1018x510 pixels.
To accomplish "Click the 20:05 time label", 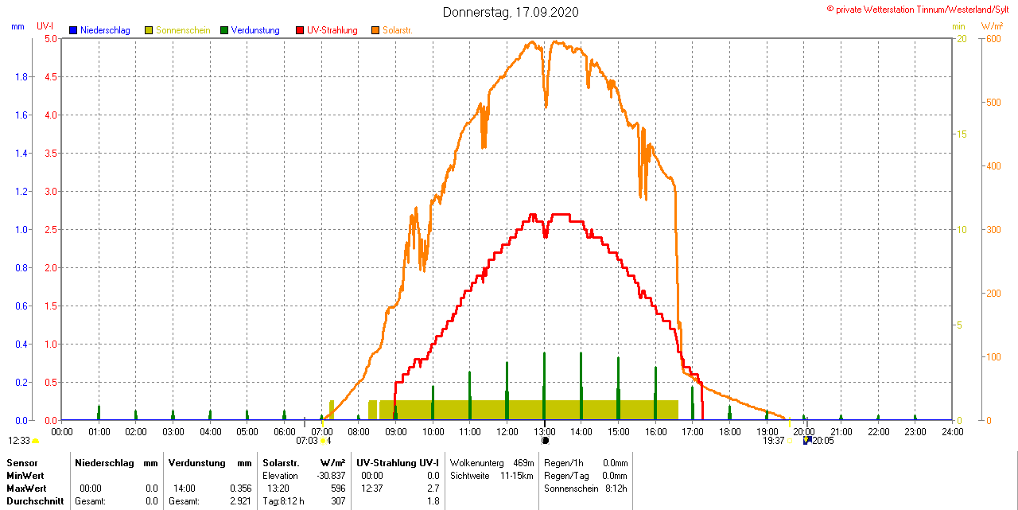I will [x=823, y=440].
